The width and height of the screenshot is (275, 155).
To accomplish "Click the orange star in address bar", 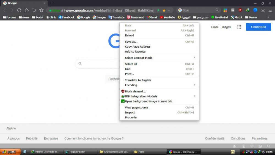I will (x=164, y=10).
